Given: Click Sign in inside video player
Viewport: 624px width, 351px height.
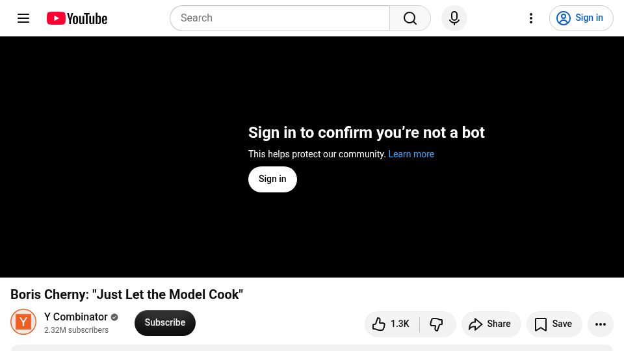Looking at the screenshot, I should click(272, 179).
